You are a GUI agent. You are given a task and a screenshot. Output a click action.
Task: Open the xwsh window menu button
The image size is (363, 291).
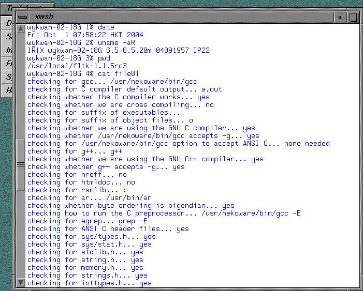pyautogui.click(x=22, y=17)
